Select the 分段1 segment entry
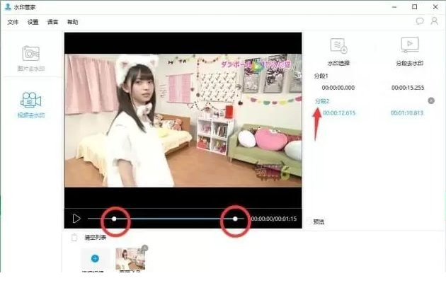Viewport: 446px width, 283px height. (x=321, y=76)
